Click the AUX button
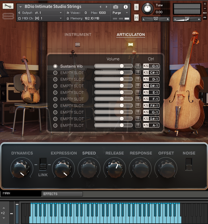 tap(205, 13)
